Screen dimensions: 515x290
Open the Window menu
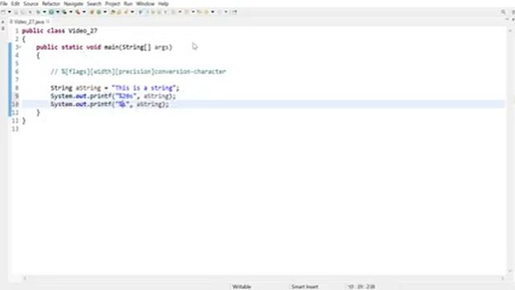pos(145,3)
